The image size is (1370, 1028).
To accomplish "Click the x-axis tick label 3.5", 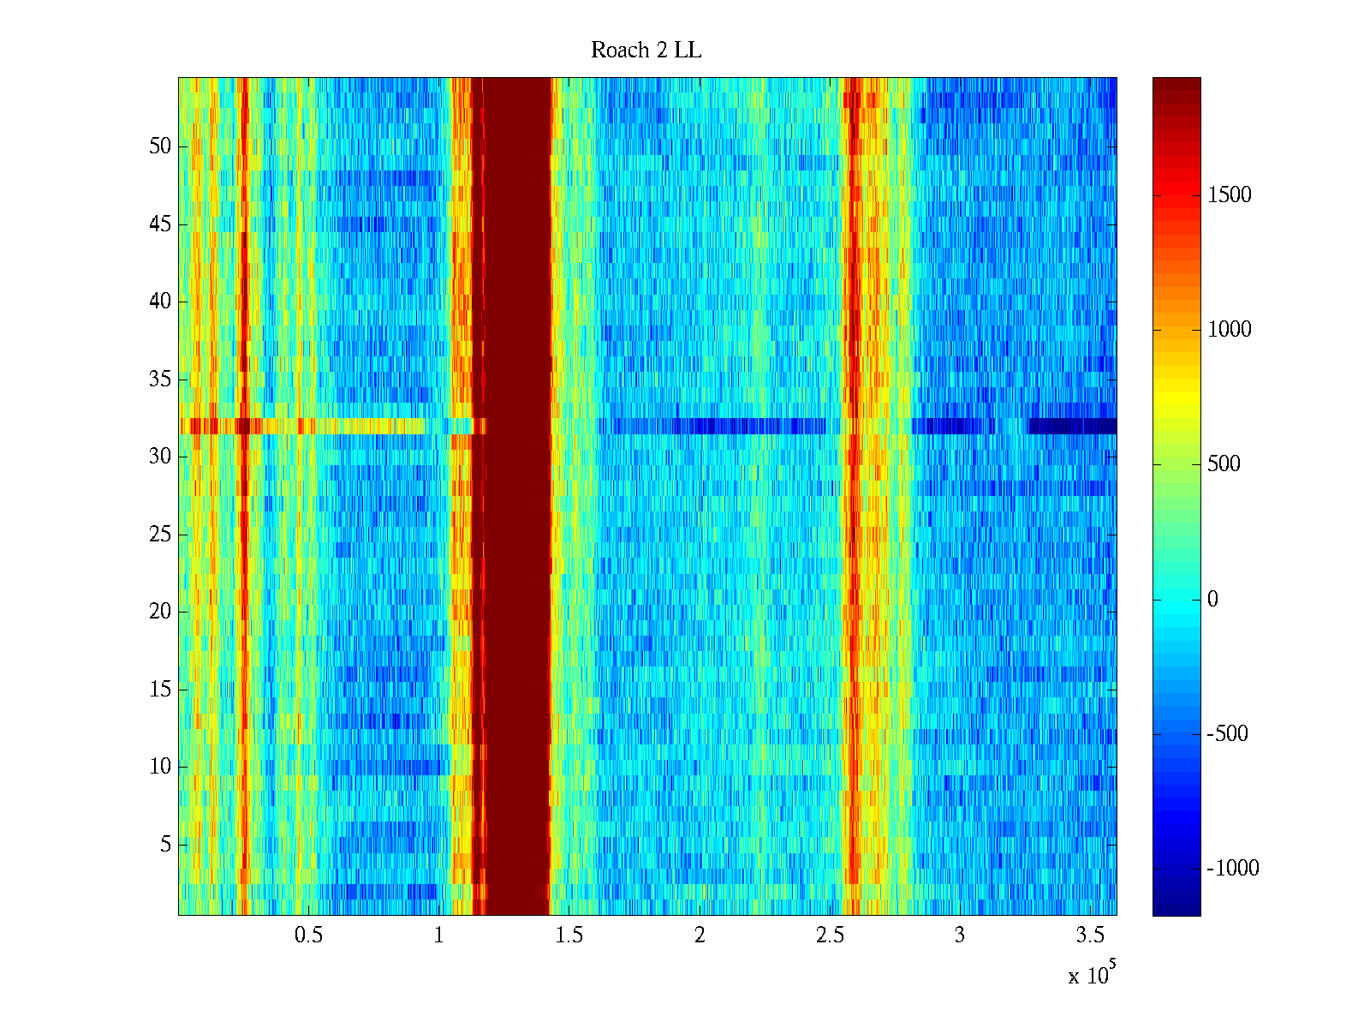I will pos(1090,935).
